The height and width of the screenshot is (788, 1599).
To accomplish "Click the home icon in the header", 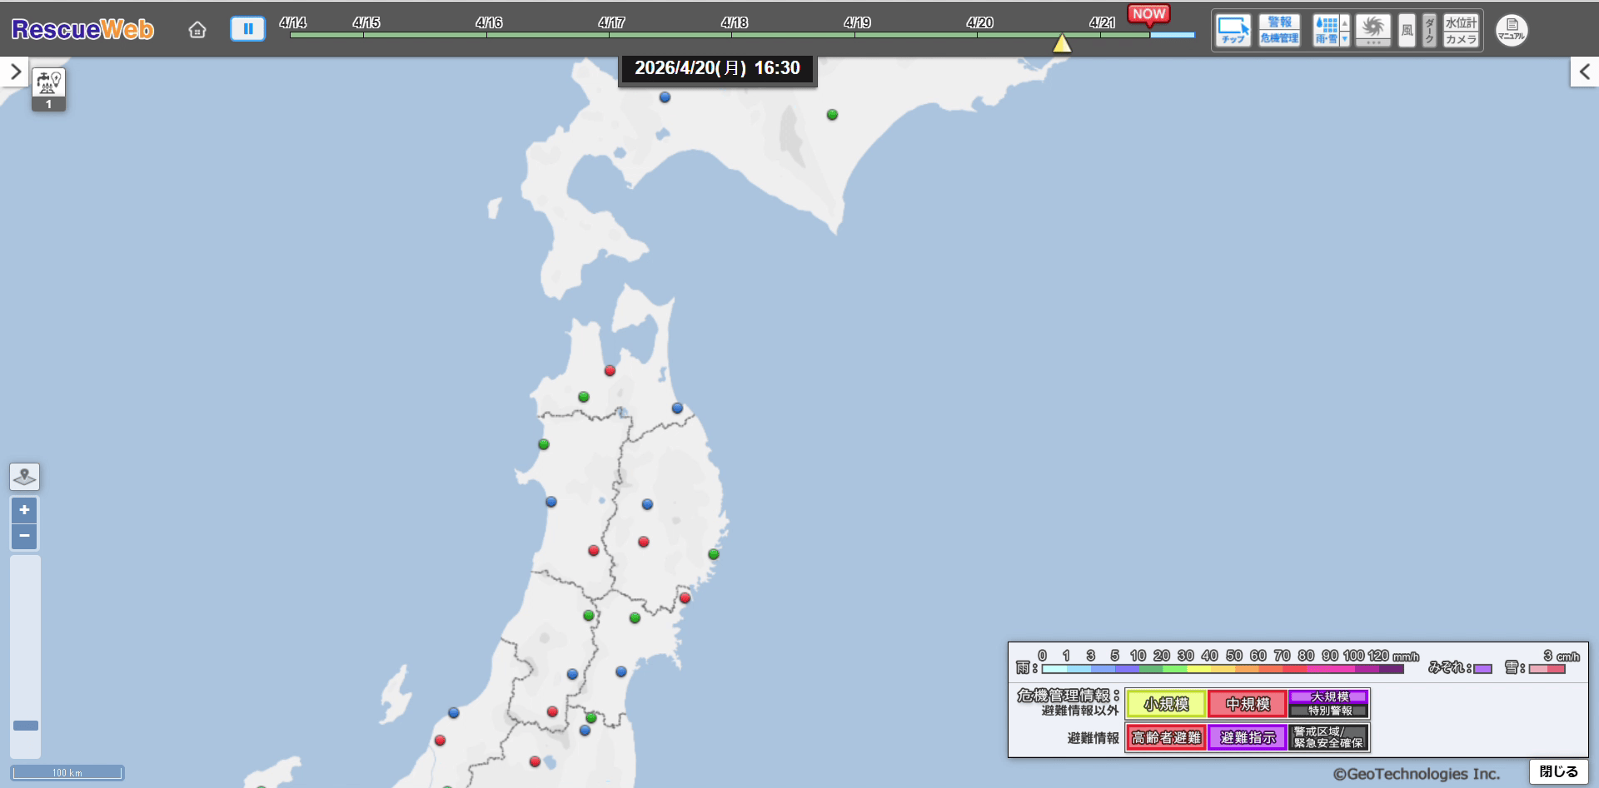I will (x=197, y=30).
